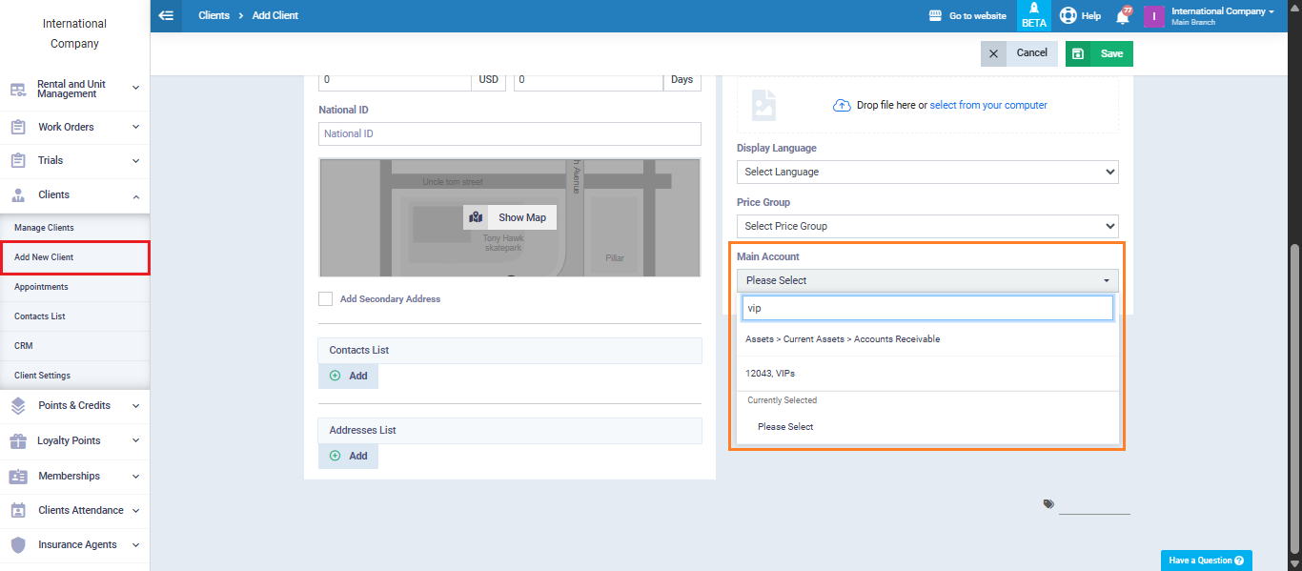Expand the Loyalty Points menu

pos(135,440)
